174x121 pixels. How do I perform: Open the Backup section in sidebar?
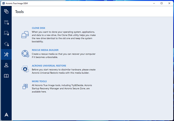6,11
